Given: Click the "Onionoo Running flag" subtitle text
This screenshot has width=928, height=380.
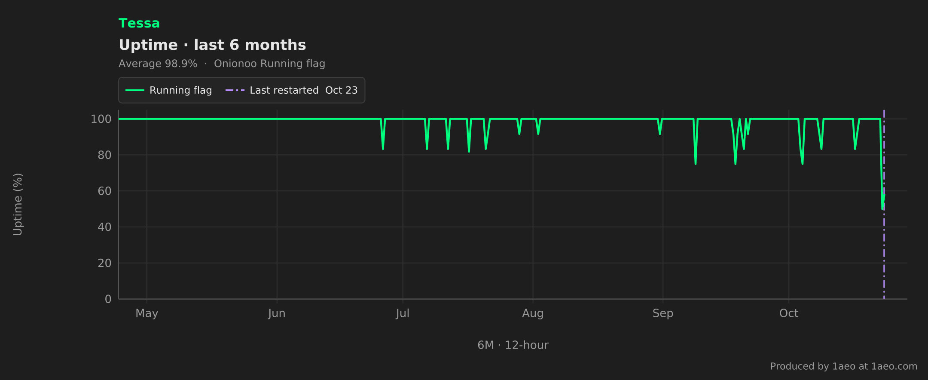Looking at the screenshot, I should pos(269,64).
